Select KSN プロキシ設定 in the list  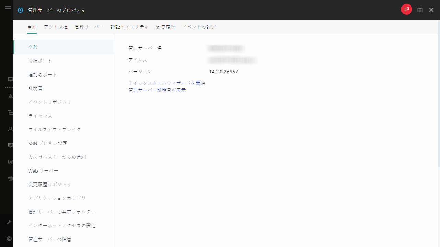48,143
